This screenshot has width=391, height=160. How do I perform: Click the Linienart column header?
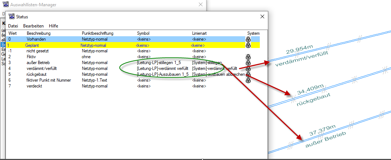click(200, 33)
